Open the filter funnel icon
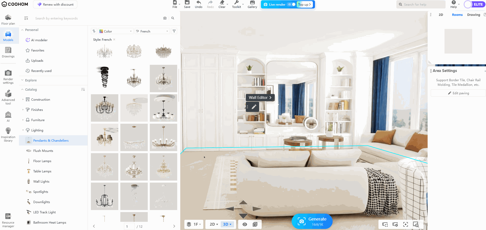 pos(174,31)
